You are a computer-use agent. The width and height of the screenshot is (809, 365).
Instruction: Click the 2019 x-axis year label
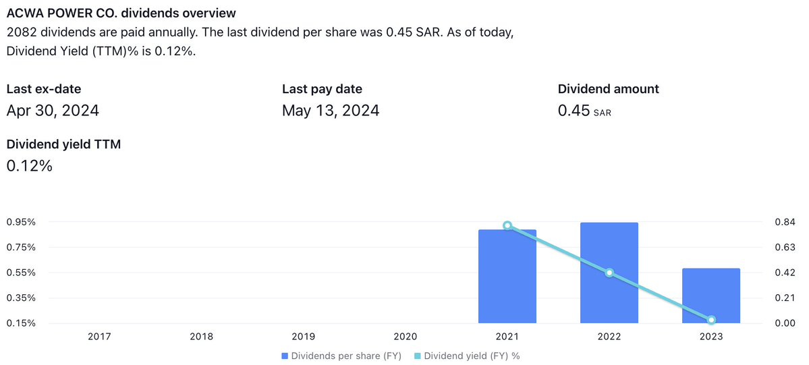tap(304, 337)
